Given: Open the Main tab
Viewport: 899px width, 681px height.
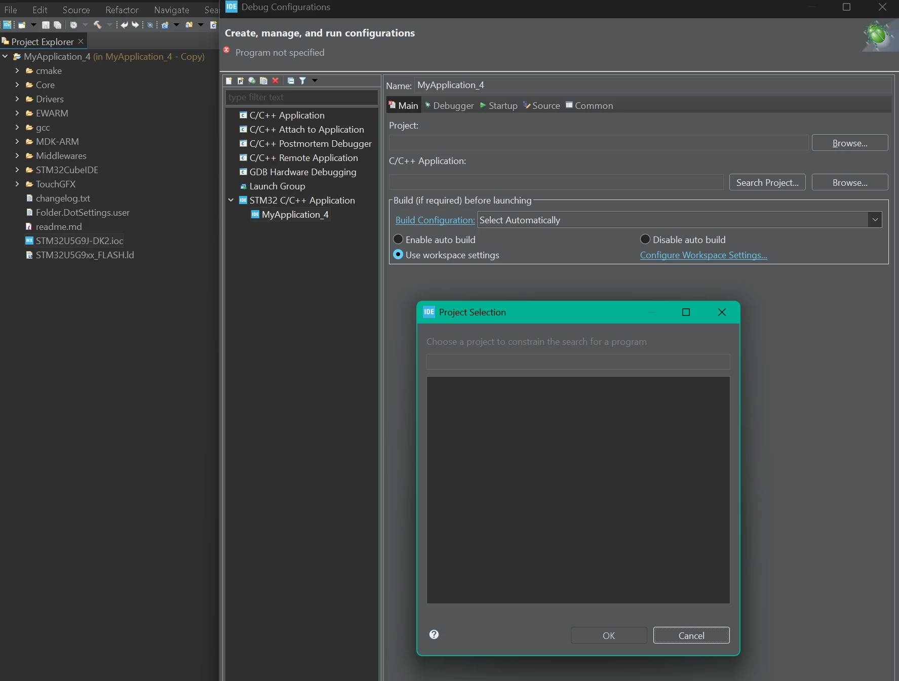Looking at the screenshot, I should click(x=404, y=105).
